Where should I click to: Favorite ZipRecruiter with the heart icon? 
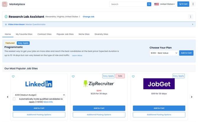pos(73,77)
